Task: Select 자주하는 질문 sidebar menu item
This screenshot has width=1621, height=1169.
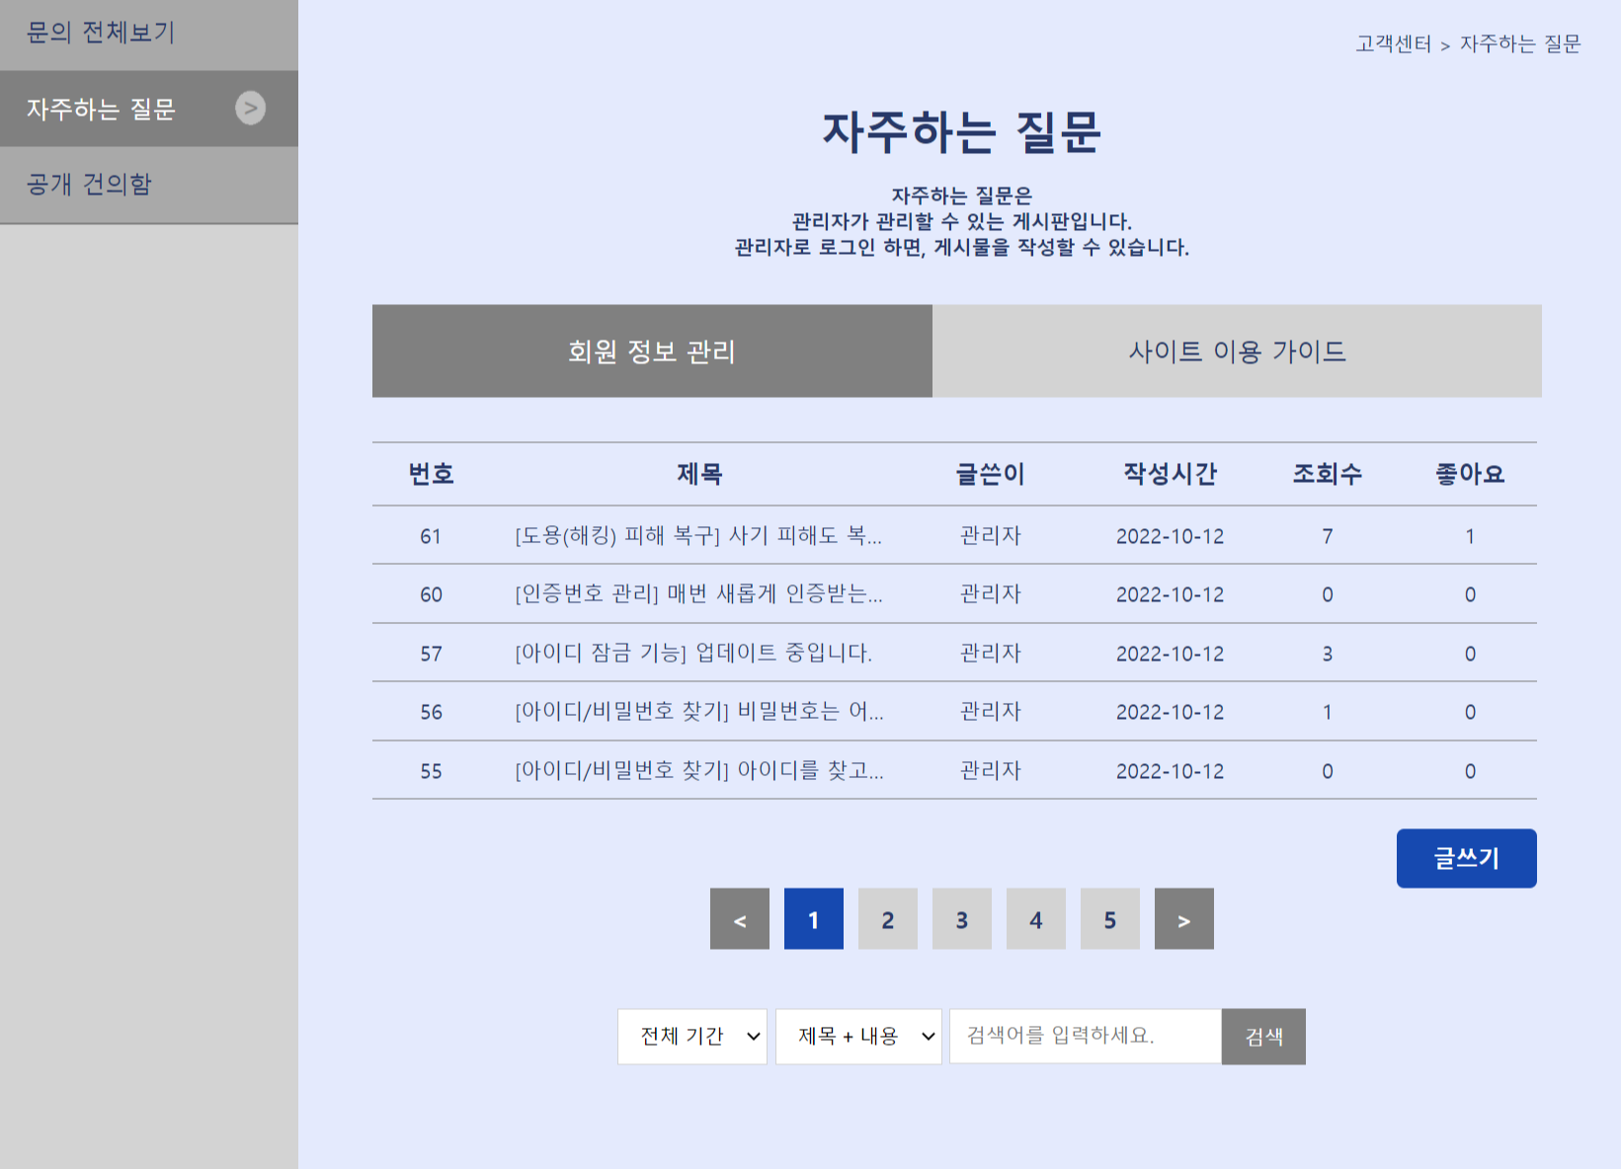Action: [148, 109]
